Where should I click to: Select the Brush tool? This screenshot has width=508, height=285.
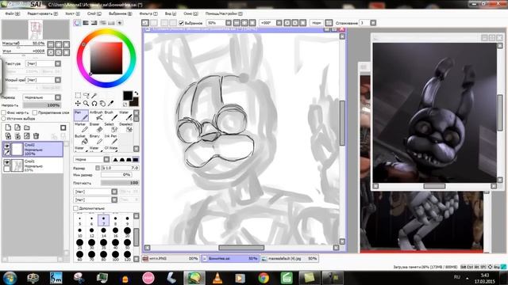tap(111, 116)
